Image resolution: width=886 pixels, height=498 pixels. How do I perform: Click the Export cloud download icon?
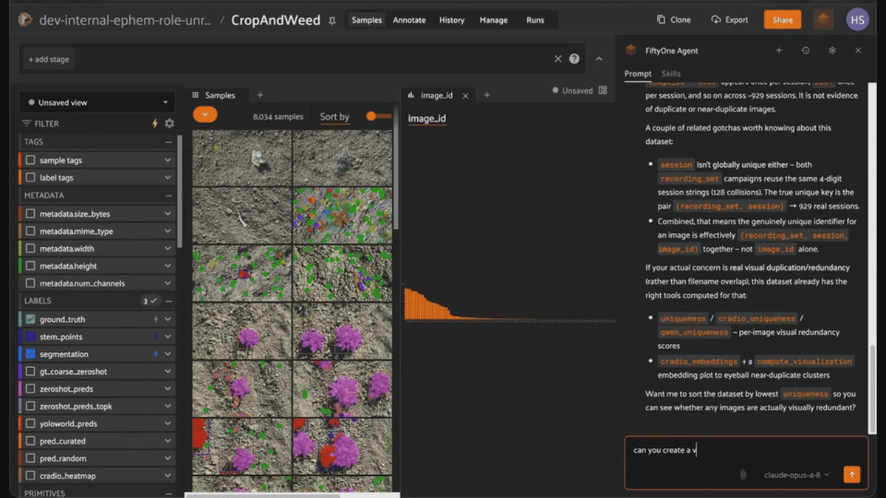(715, 20)
